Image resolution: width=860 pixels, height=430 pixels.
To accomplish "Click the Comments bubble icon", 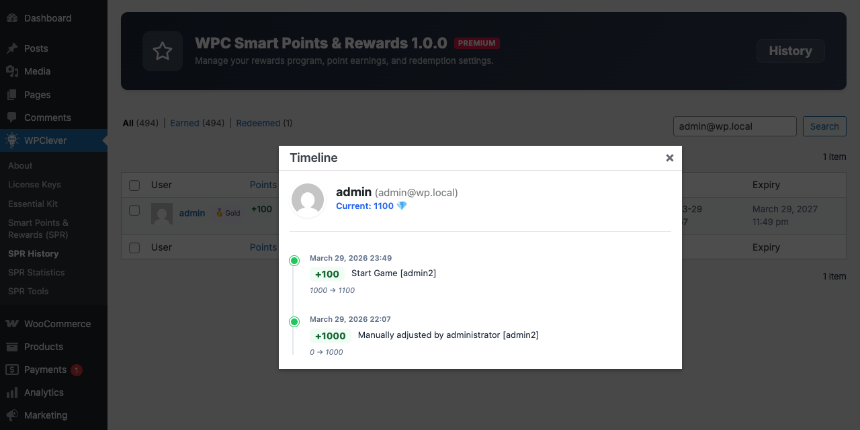I will [x=12, y=118].
